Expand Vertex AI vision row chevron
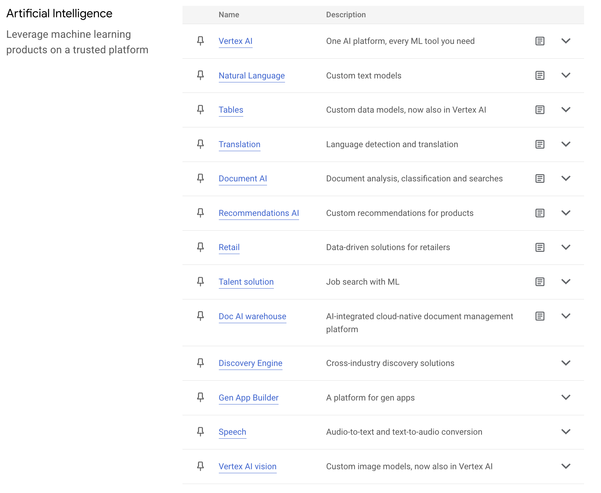This screenshot has width=601, height=493. pos(566,466)
